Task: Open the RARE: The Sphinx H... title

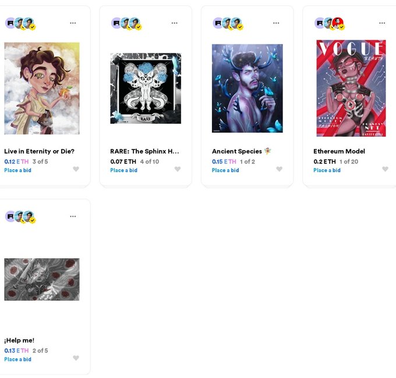Action: [x=144, y=151]
